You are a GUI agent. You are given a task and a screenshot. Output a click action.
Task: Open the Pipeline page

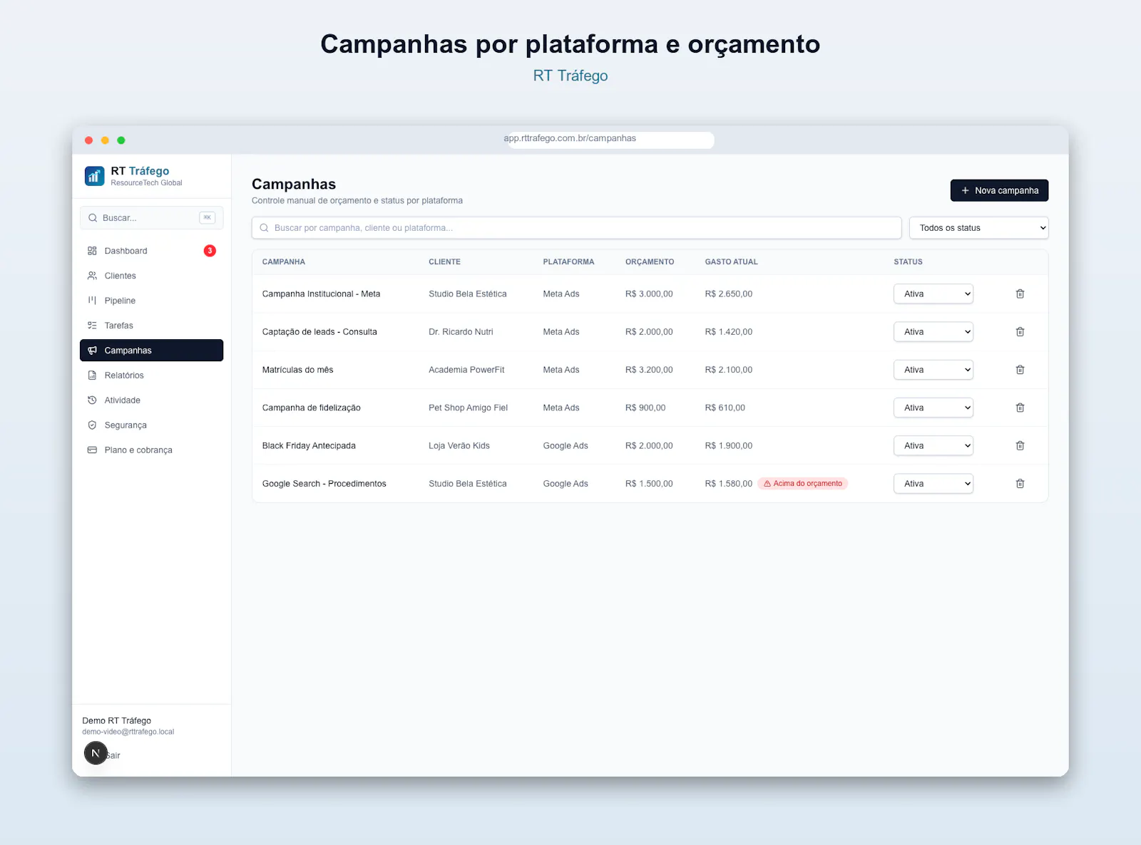point(151,301)
